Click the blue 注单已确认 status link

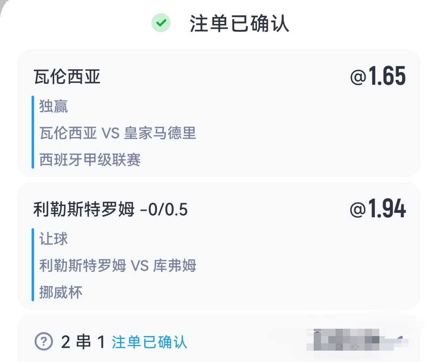(149, 342)
